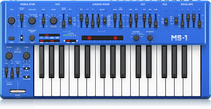Click the VCF Res slider handle
Screen dimensions: 211x109
tap(136, 17)
